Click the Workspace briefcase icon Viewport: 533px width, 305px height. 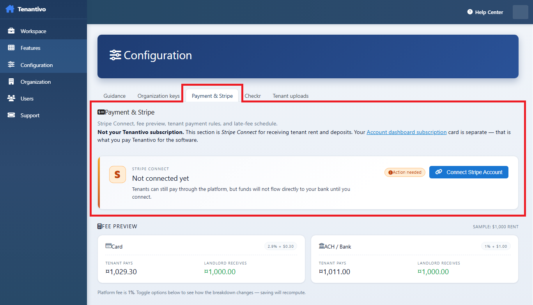11,31
